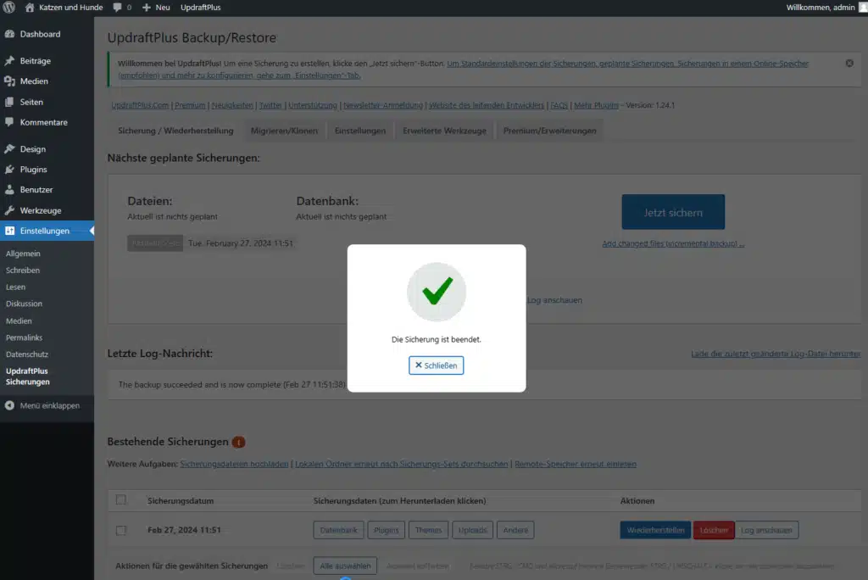The width and height of the screenshot is (868, 580).
Task: Click the Sicherungsdateien hochladen link
Action: [234, 464]
